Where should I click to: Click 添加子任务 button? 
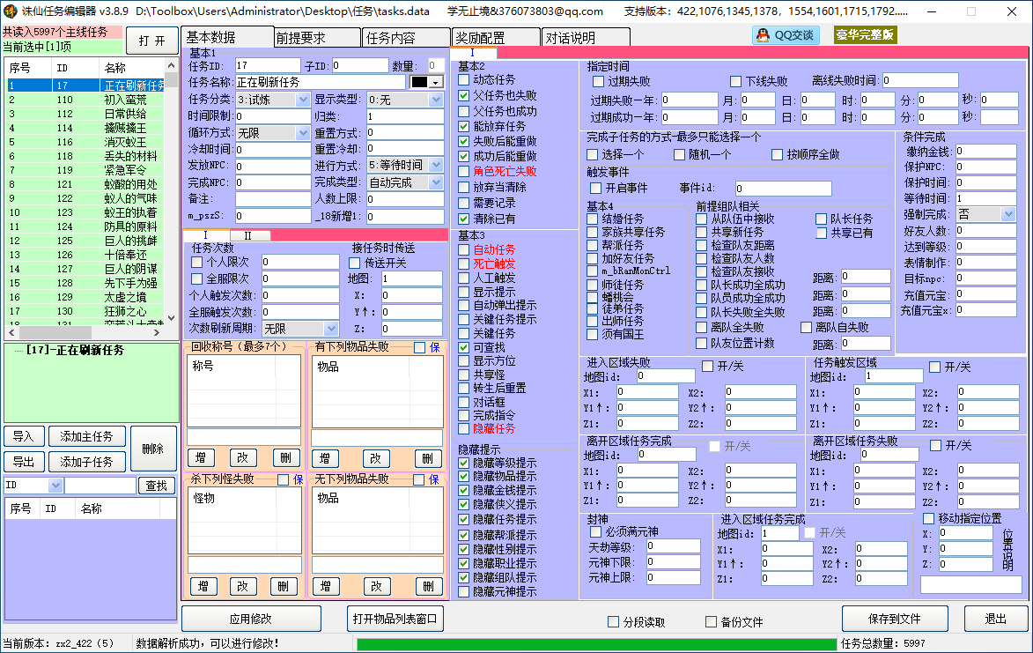tap(86, 462)
